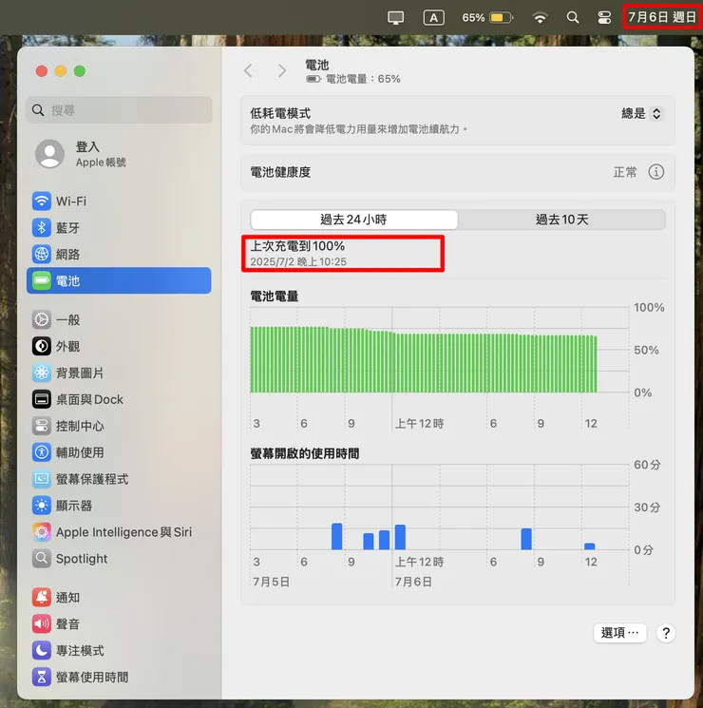Image resolution: width=703 pixels, height=708 pixels.
Task: Click the green 電池 battery icon in sidebar
Action: coord(42,281)
